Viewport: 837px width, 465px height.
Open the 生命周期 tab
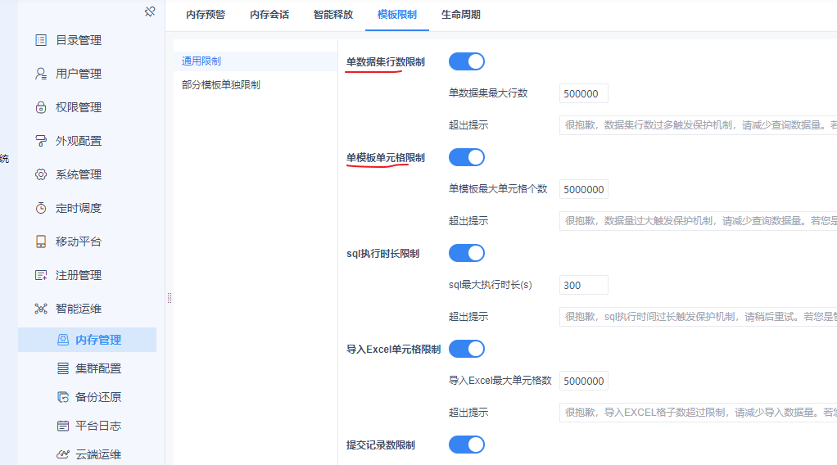[460, 15]
